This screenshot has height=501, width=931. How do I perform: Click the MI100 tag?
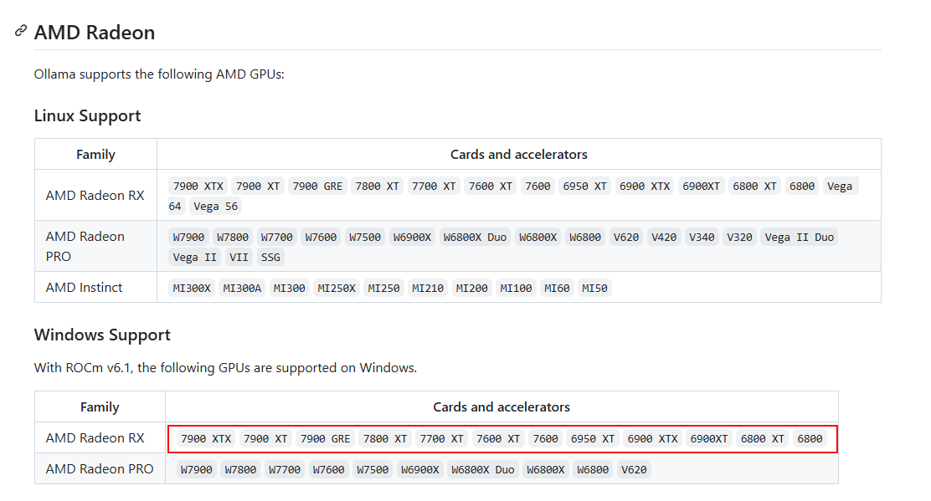click(x=516, y=289)
